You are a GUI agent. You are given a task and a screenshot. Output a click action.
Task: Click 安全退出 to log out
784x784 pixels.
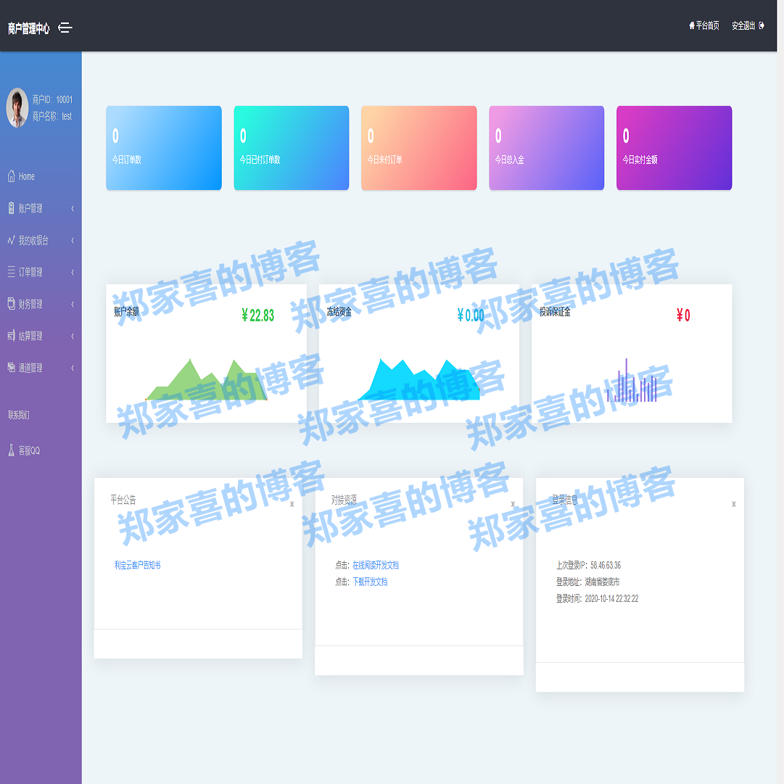(748, 25)
